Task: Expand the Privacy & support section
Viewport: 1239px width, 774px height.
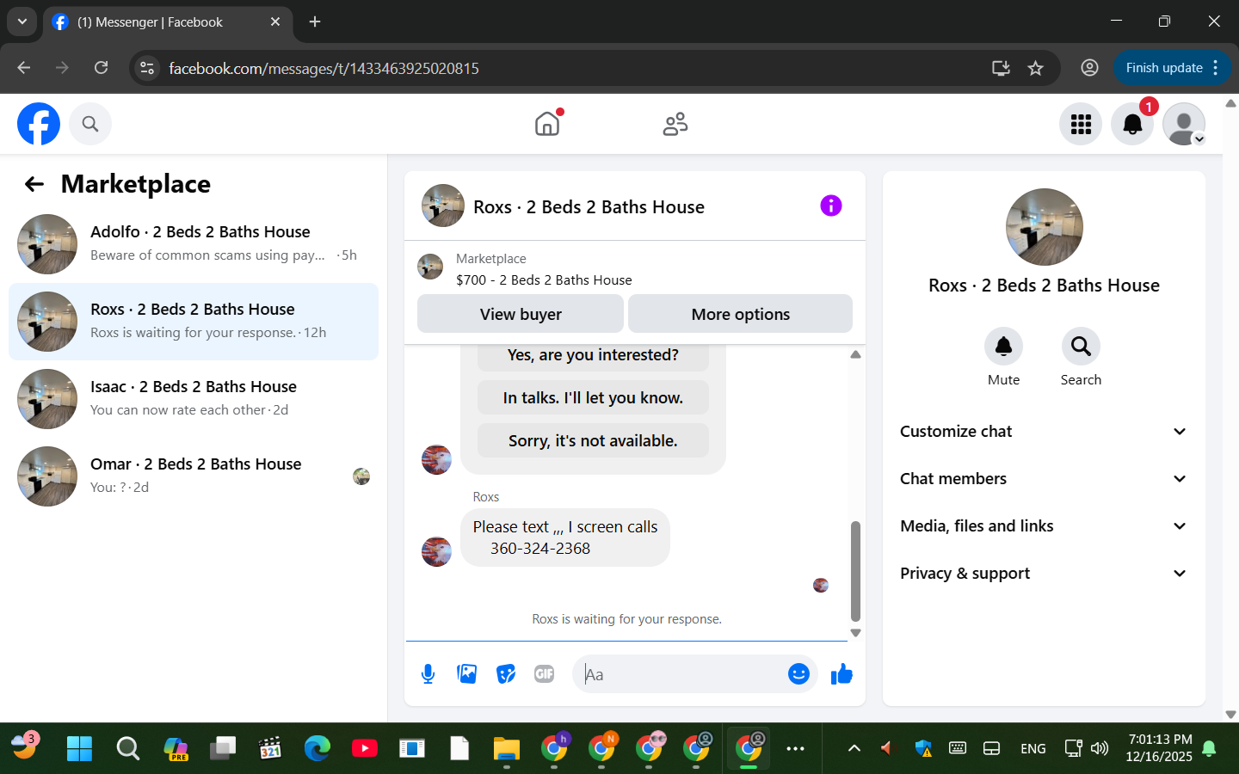Action: click(x=1044, y=574)
